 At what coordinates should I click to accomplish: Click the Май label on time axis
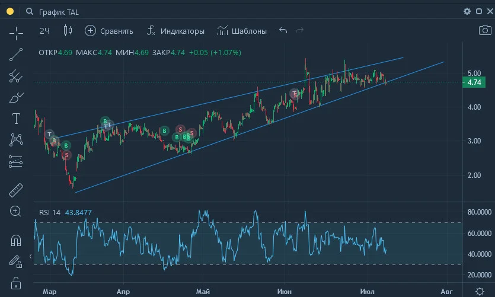pyautogui.click(x=203, y=292)
